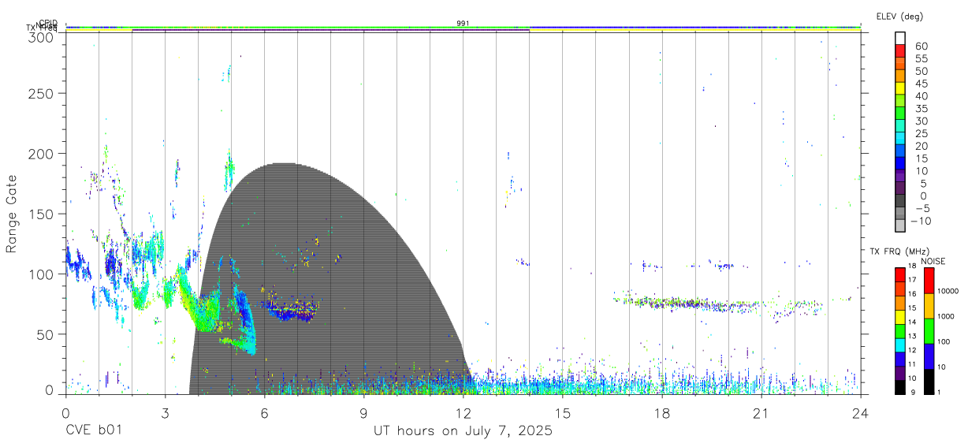Click the "24" tick on the UT hours axis
The height and width of the screenshot is (447, 968).
click(x=861, y=413)
